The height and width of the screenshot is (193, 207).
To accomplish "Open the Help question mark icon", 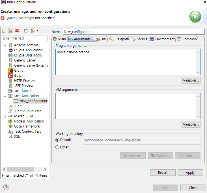I will (x=6, y=187).
